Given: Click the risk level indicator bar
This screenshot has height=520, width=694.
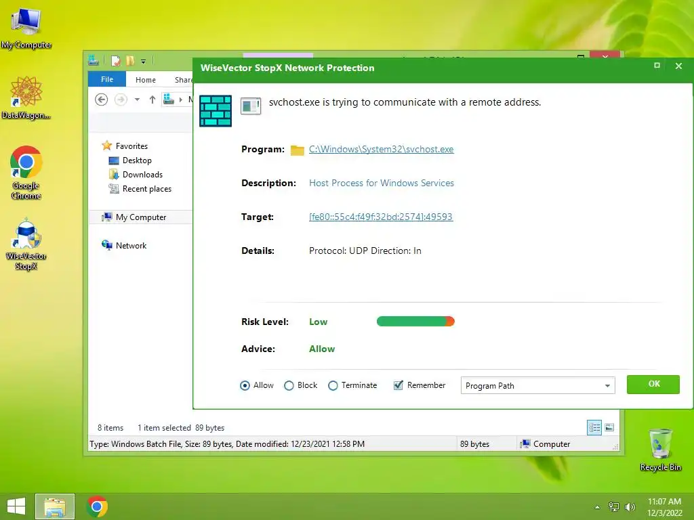Looking at the screenshot, I should (x=415, y=322).
